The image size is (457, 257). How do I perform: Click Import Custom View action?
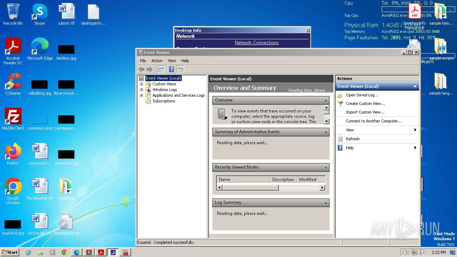click(365, 112)
